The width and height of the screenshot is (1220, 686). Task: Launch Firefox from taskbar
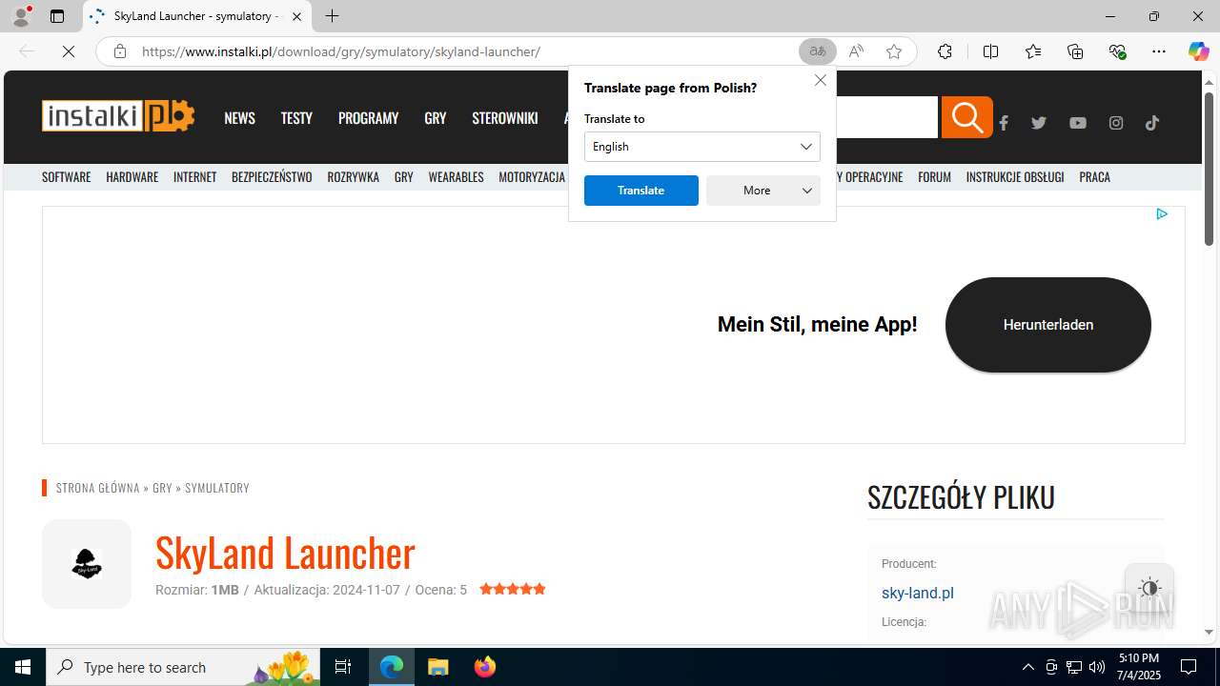(x=485, y=667)
